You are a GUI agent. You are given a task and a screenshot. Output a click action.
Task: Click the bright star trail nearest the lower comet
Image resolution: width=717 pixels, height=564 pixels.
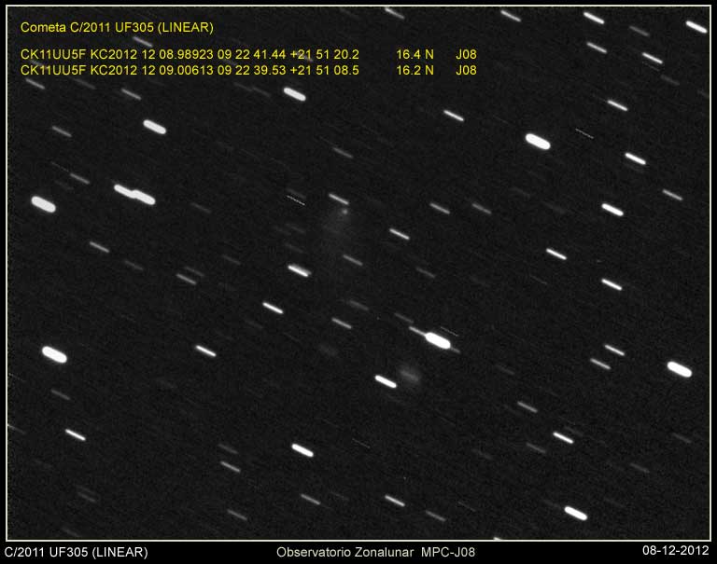tap(385, 380)
